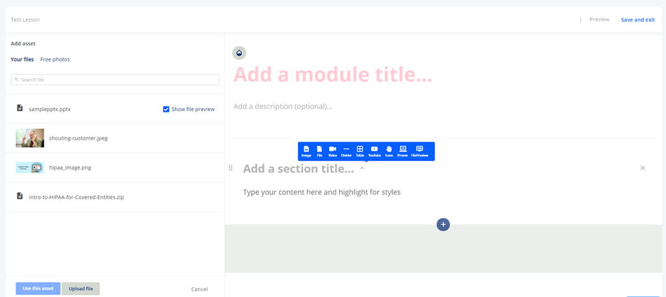
Task: Collapse the section using the chevron
Action: [x=362, y=168]
